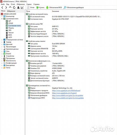Viewport: 117px width, 135px height.
Task: Open gigabyte.com/Motherboard product link
Action: (x=66, y=90)
